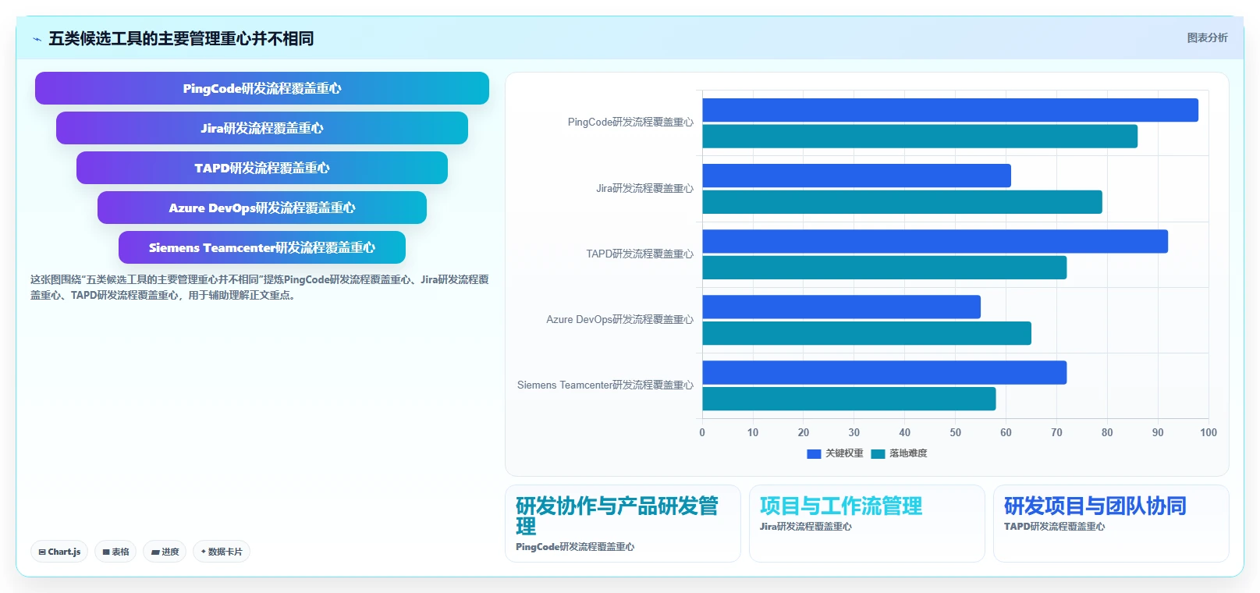Click Jira研发流程覆盖重心 y-axis label

click(x=644, y=188)
